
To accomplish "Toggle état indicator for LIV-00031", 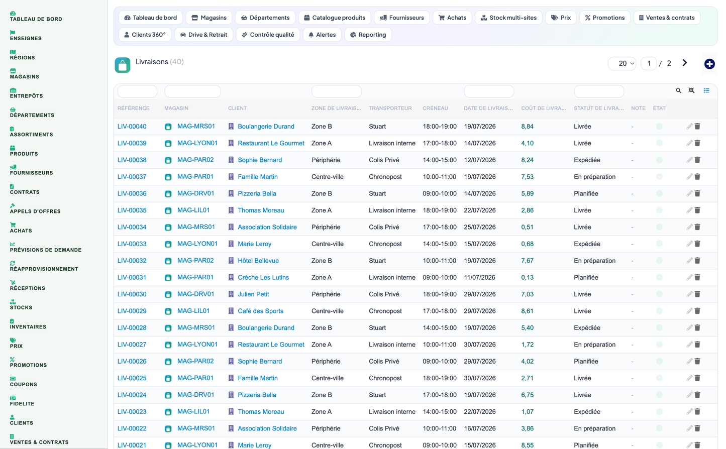I will coord(659,277).
